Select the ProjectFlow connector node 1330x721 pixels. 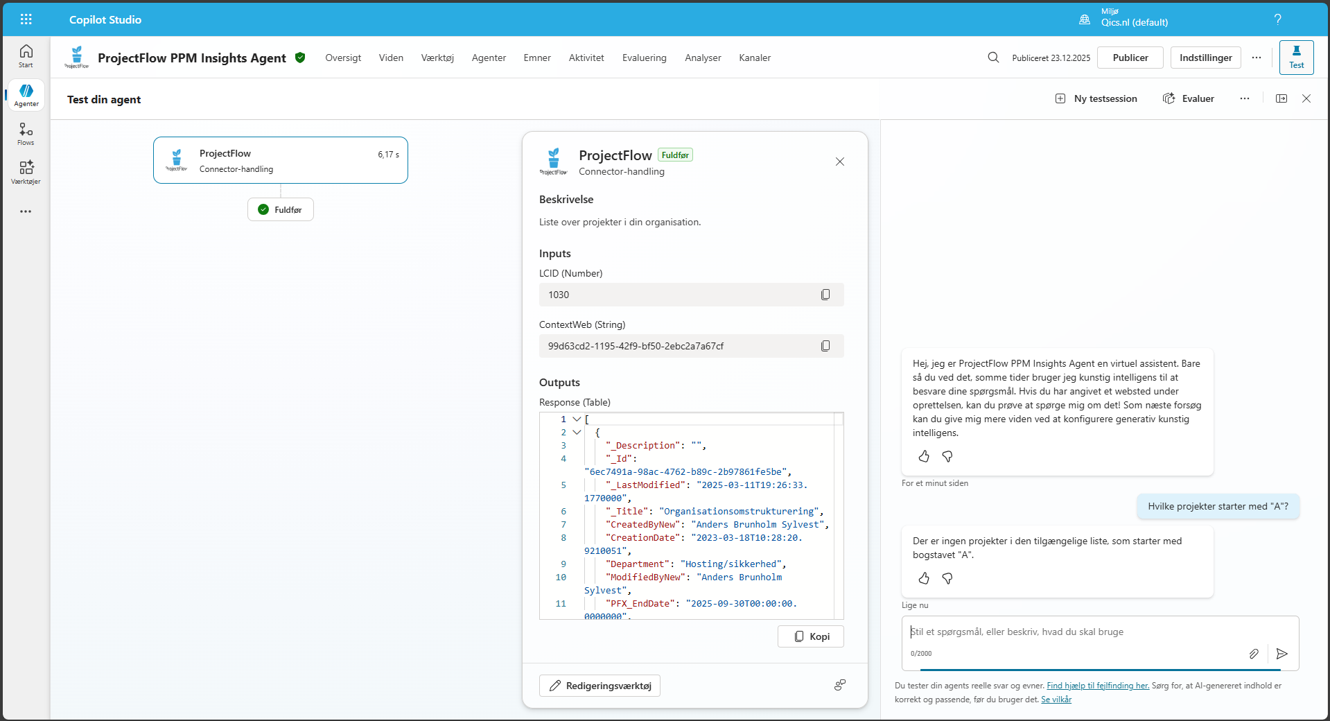281,160
